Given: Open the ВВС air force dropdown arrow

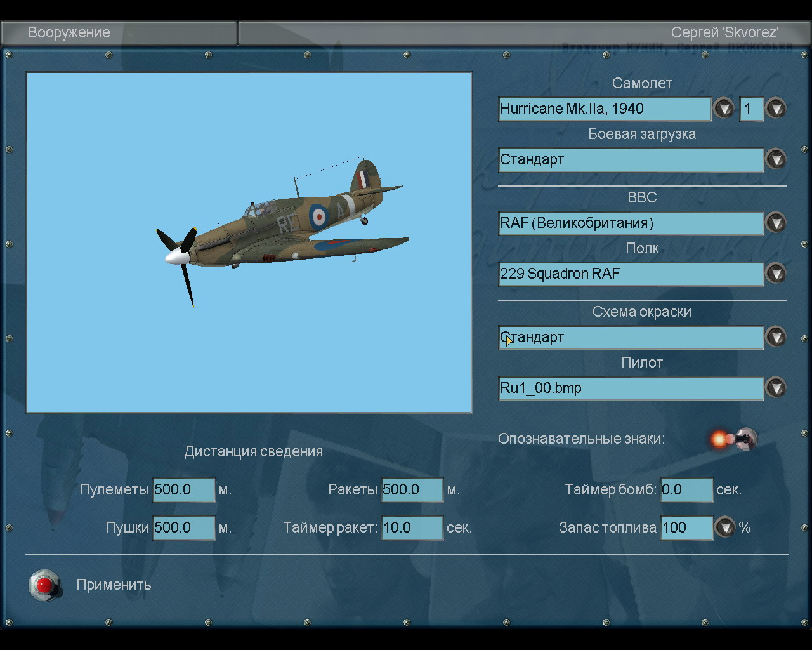Looking at the screenshot, I should pos(775,223).
